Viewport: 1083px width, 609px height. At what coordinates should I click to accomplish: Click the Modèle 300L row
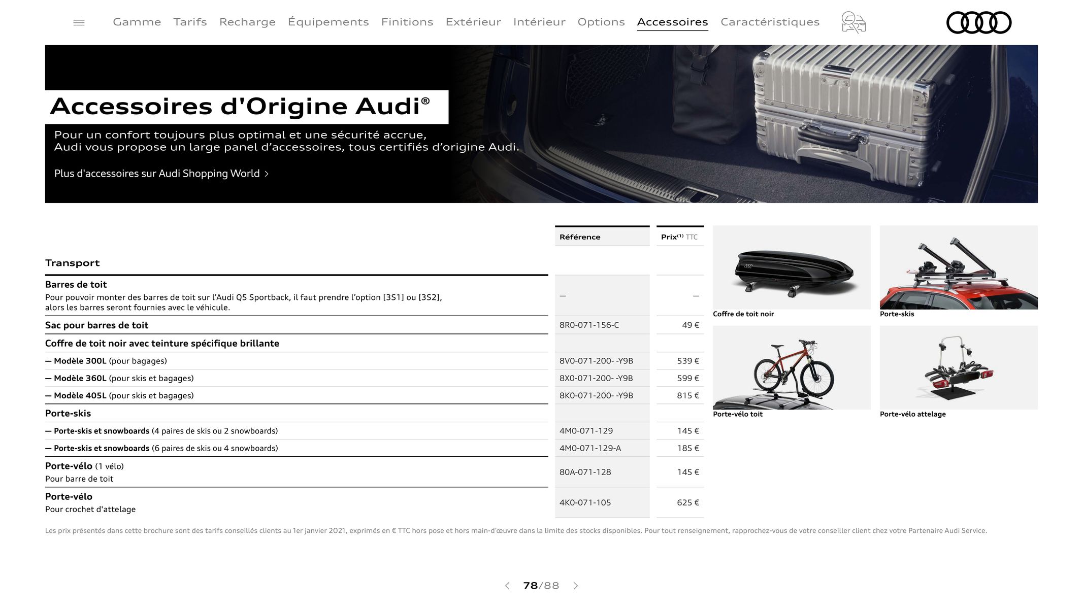click(297, 361)
